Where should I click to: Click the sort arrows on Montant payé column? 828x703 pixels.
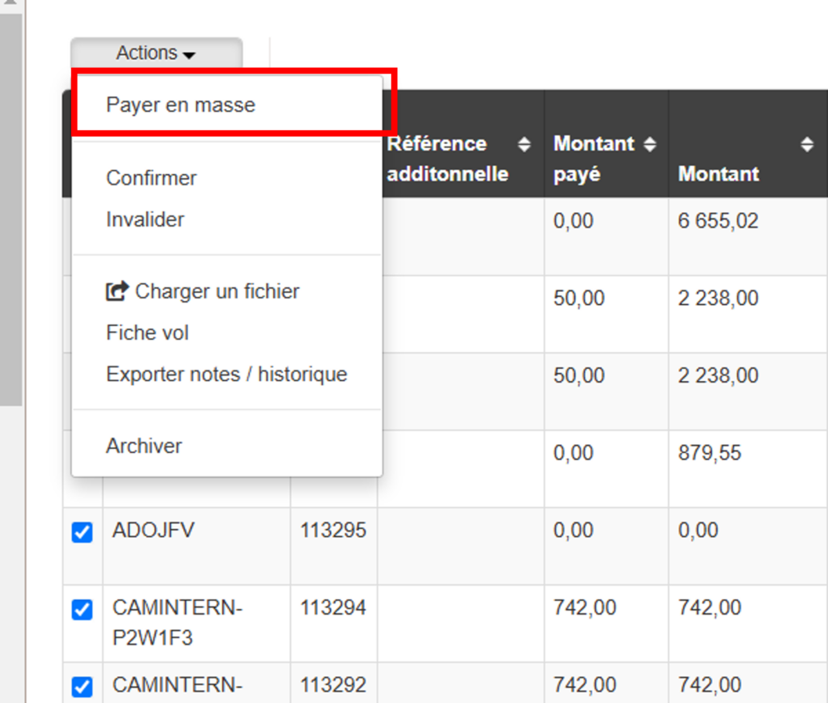(x=649, y=145)
